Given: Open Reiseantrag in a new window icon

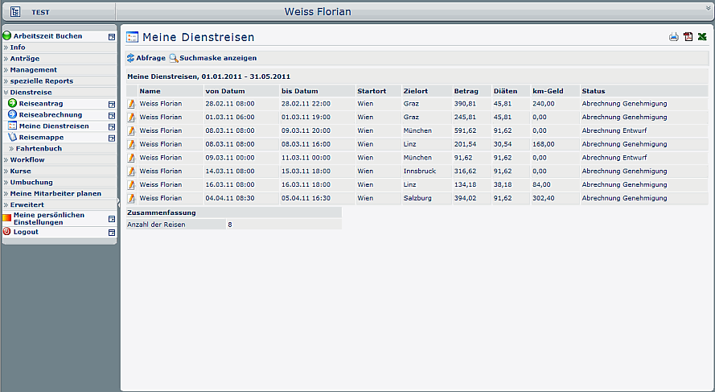Looking at the screenshot, I should tap(112, 104).
